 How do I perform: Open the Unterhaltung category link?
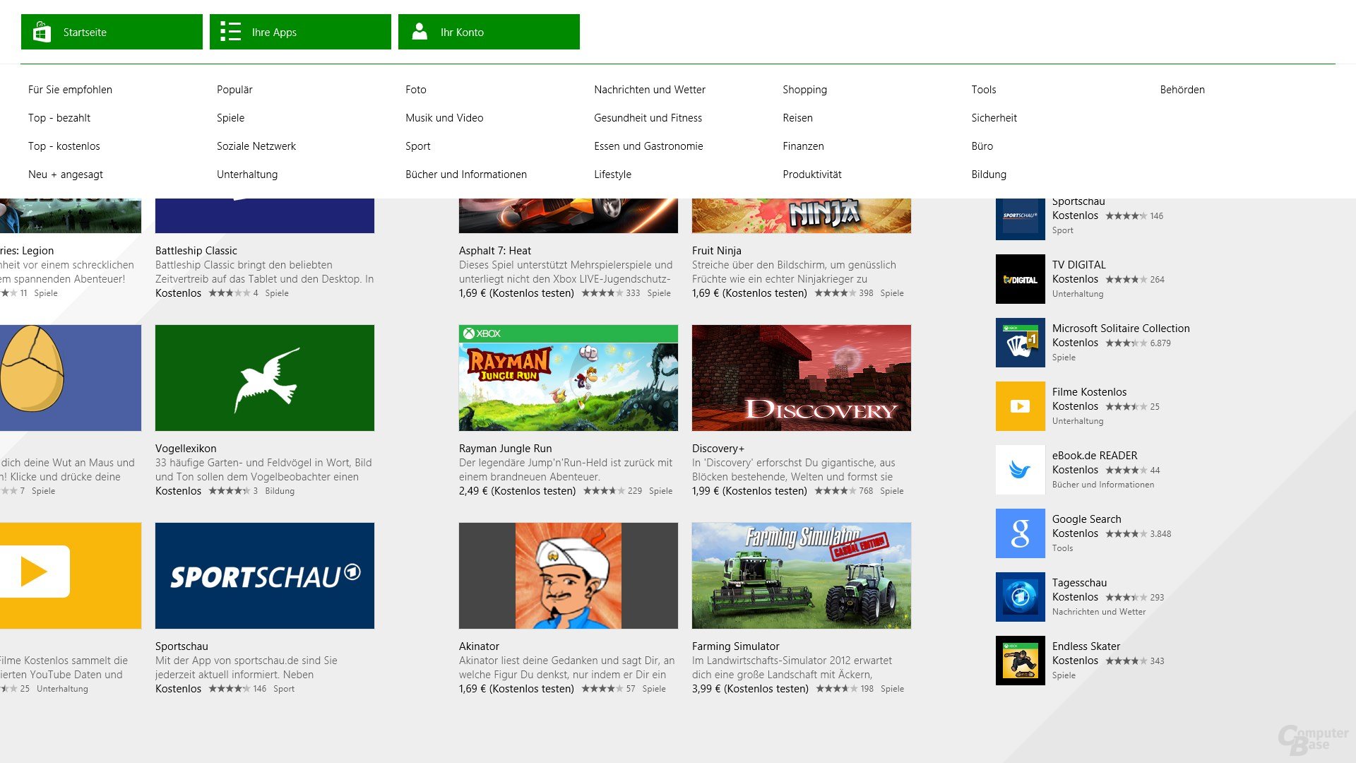coord(247,175)
